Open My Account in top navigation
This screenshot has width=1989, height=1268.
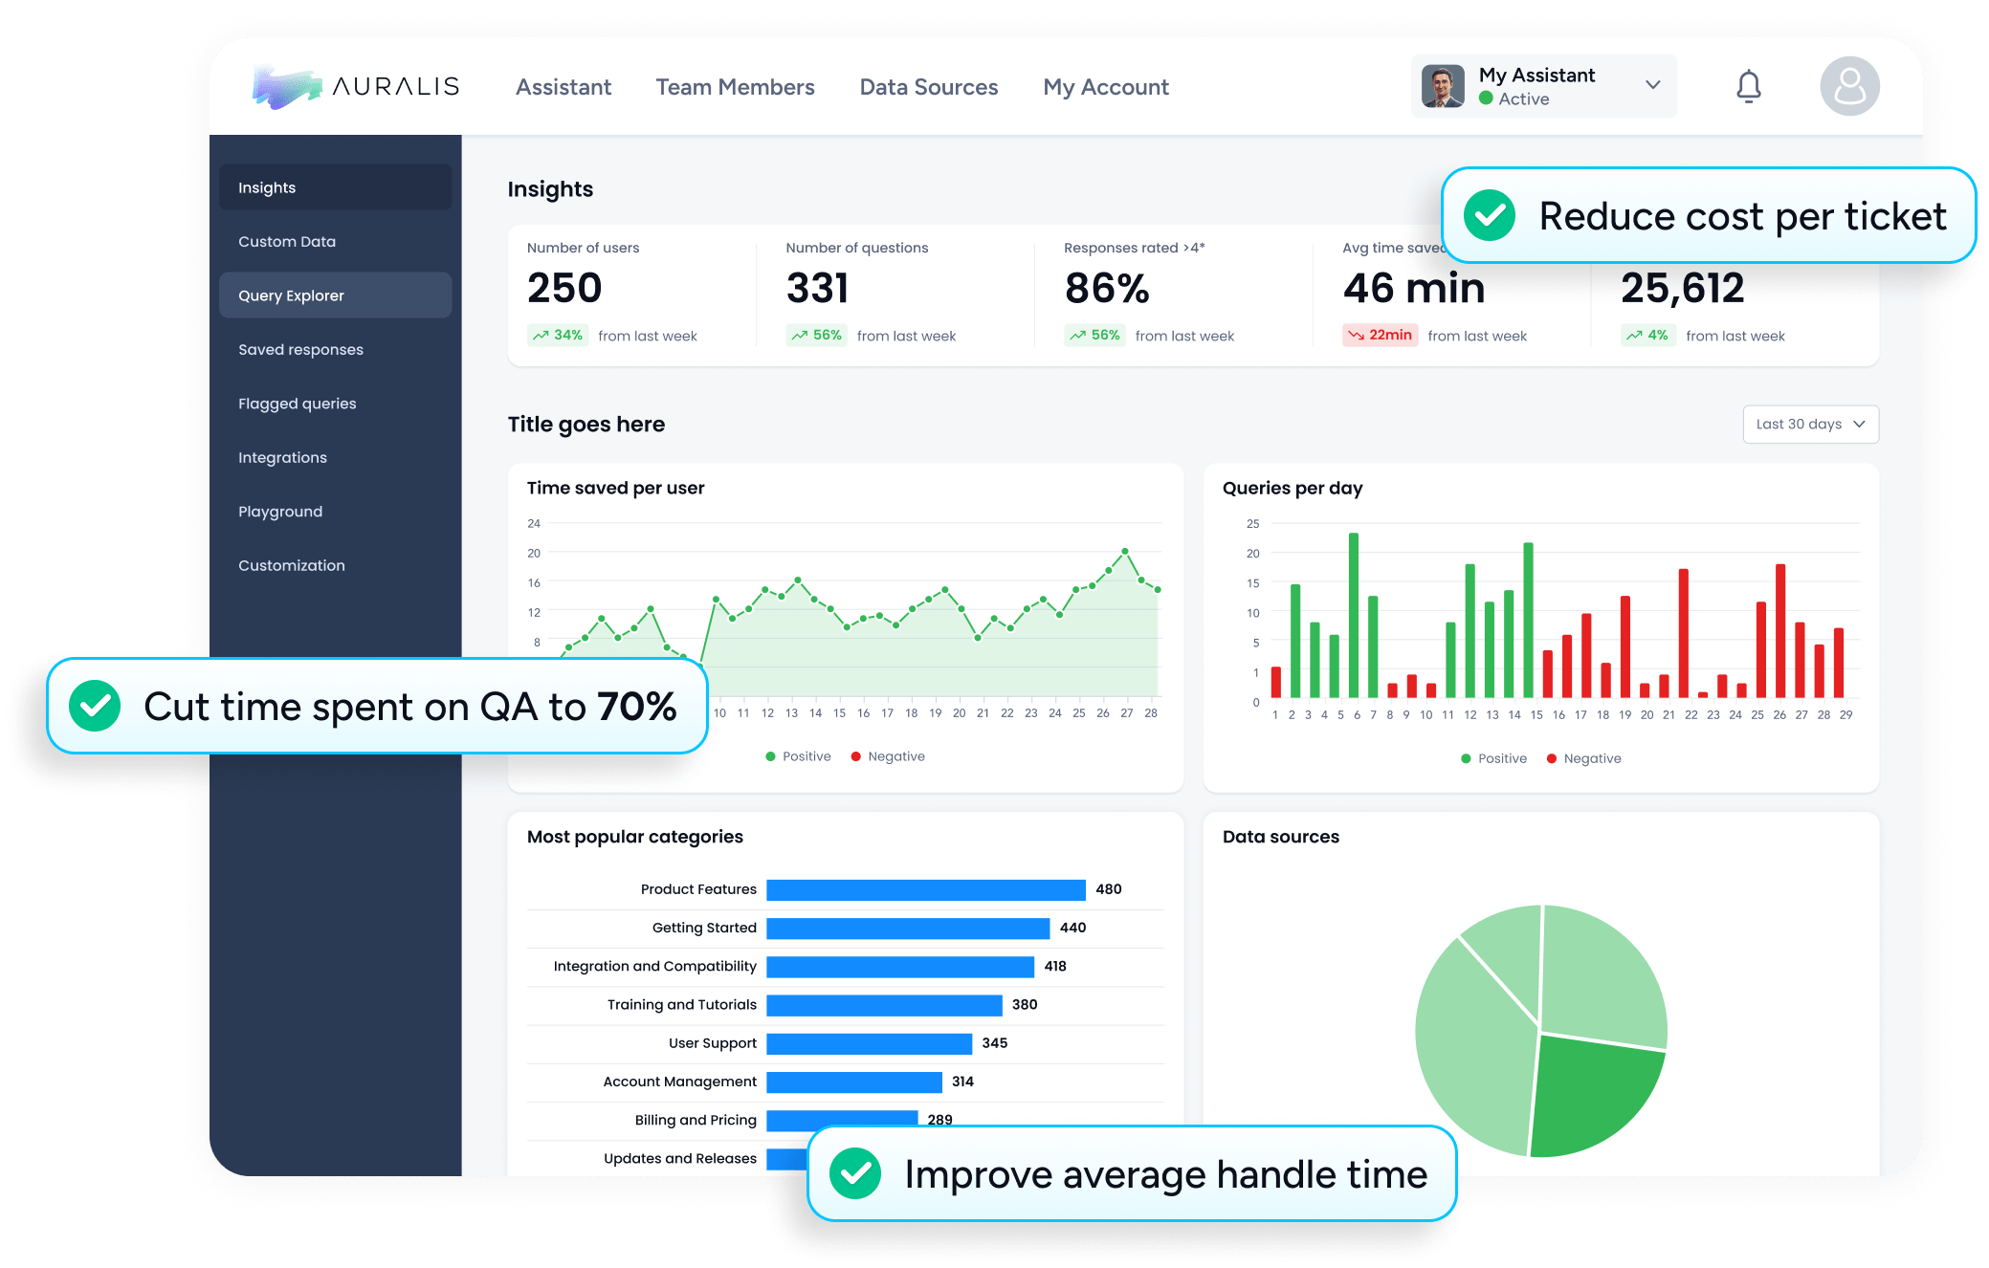[x=1106, y=87]
